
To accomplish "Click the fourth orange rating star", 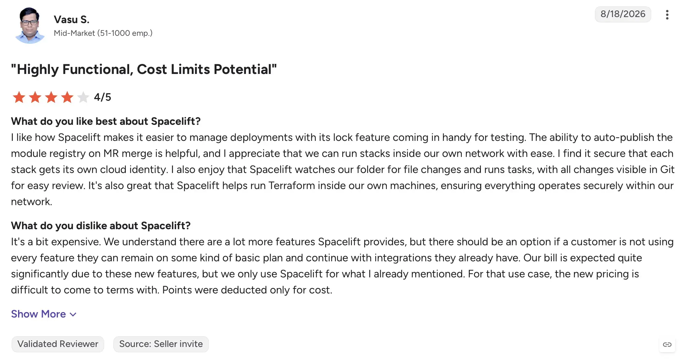I will pyautogui.click(x=67, y=97).
